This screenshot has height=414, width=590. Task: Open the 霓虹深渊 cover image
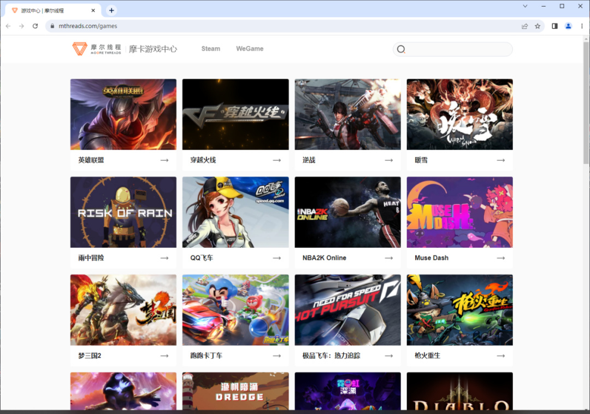pyautogui.click(x=347, y=391)
